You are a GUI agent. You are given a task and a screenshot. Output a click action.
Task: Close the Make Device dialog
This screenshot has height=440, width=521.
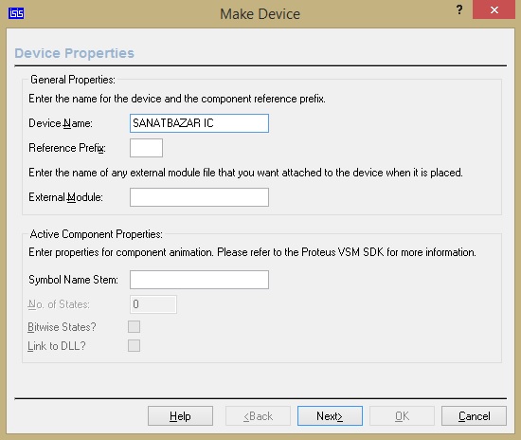tap(494, 10)
